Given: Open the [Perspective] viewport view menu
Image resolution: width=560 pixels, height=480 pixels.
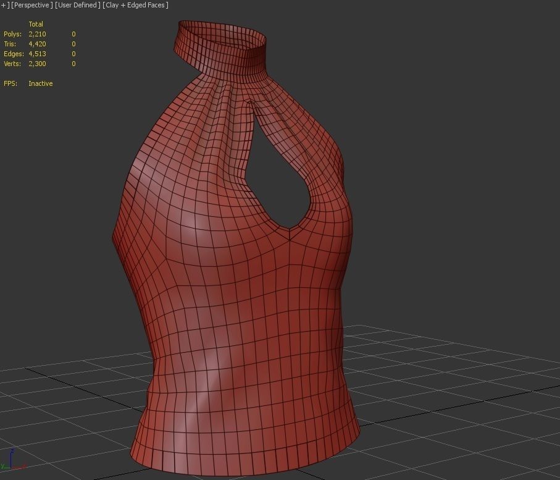Looking at the screenshot, I should tap(31, 6).
